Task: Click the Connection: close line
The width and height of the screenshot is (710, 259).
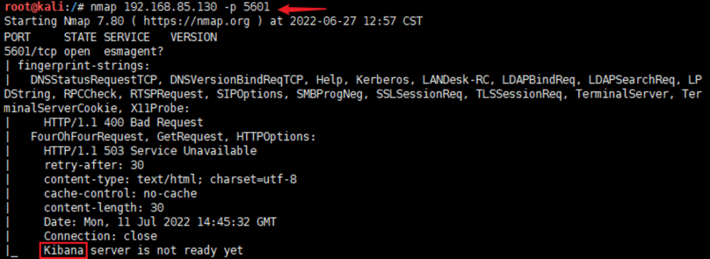Action: click(x=101, y=236)
